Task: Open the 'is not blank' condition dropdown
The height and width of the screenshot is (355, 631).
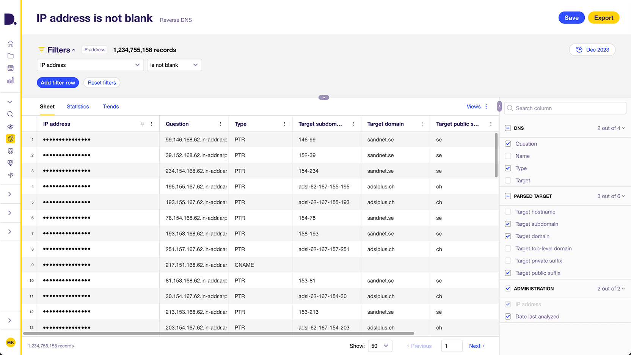Action: (174, 65)
